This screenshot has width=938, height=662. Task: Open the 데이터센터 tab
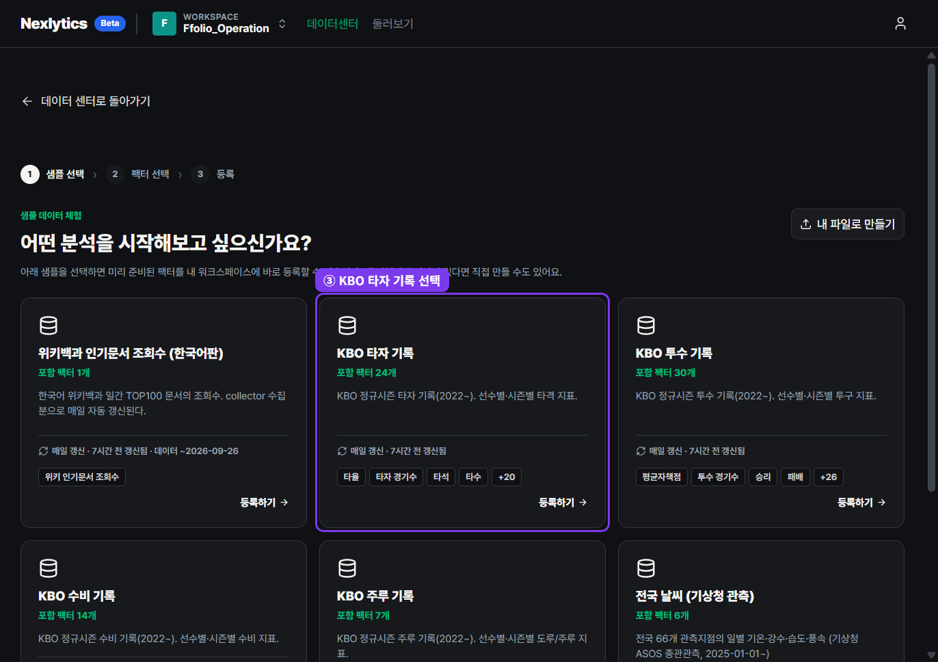point(332,24)
